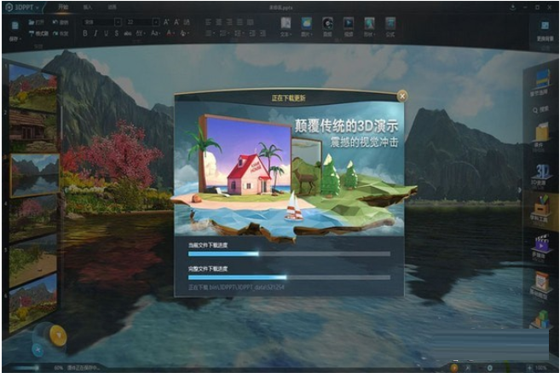
Task: Click the distributed alignment icon
Action: tap(251, 22)
